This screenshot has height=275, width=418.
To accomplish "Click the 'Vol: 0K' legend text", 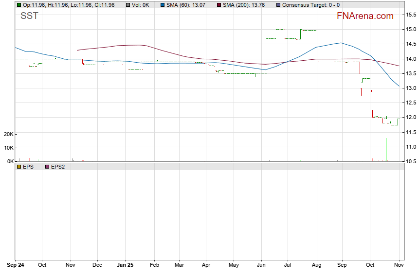I will click(x=144, y=5).
